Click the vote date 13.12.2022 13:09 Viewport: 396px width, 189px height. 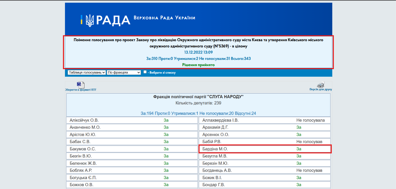tap(198, 52)
